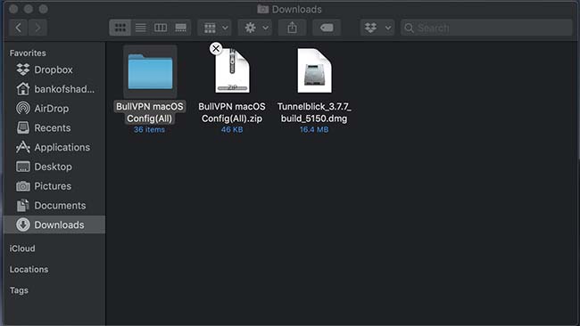Click the '36 items' label
The height and width of the screenshot is (326, 580).
click(x=149, y=129)
